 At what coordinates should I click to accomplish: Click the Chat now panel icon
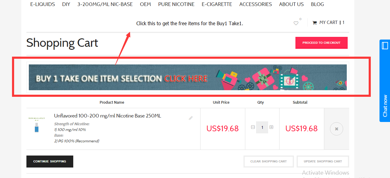click(x=385, y=46)
